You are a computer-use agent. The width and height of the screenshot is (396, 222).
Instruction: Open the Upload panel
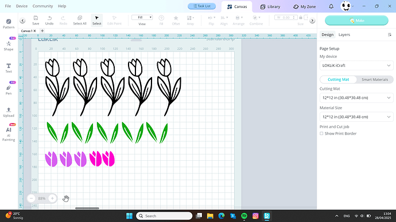[x=9, y=112]
